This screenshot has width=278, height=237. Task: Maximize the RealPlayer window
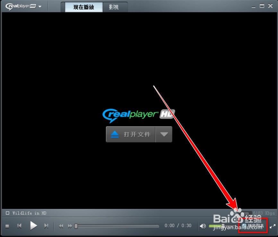pos(262,6)
